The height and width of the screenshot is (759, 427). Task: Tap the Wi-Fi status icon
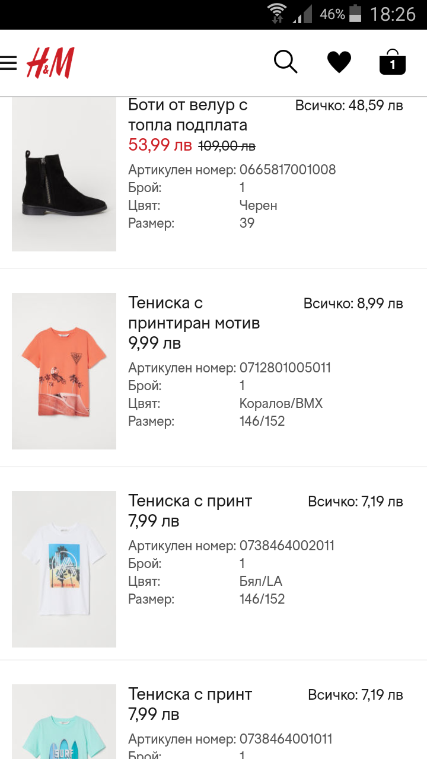point(276,14)
